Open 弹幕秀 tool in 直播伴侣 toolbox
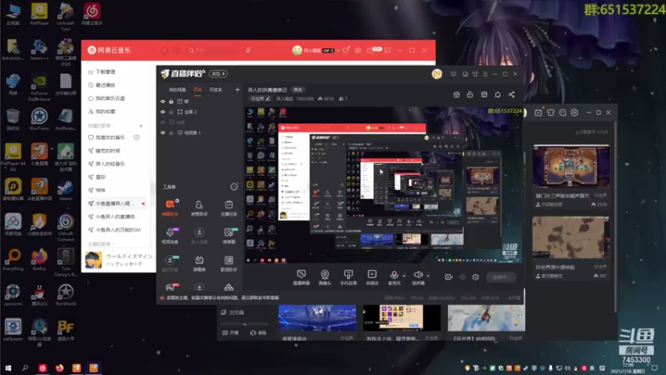Viewport: 666px width, 375px height. point(199,263)
